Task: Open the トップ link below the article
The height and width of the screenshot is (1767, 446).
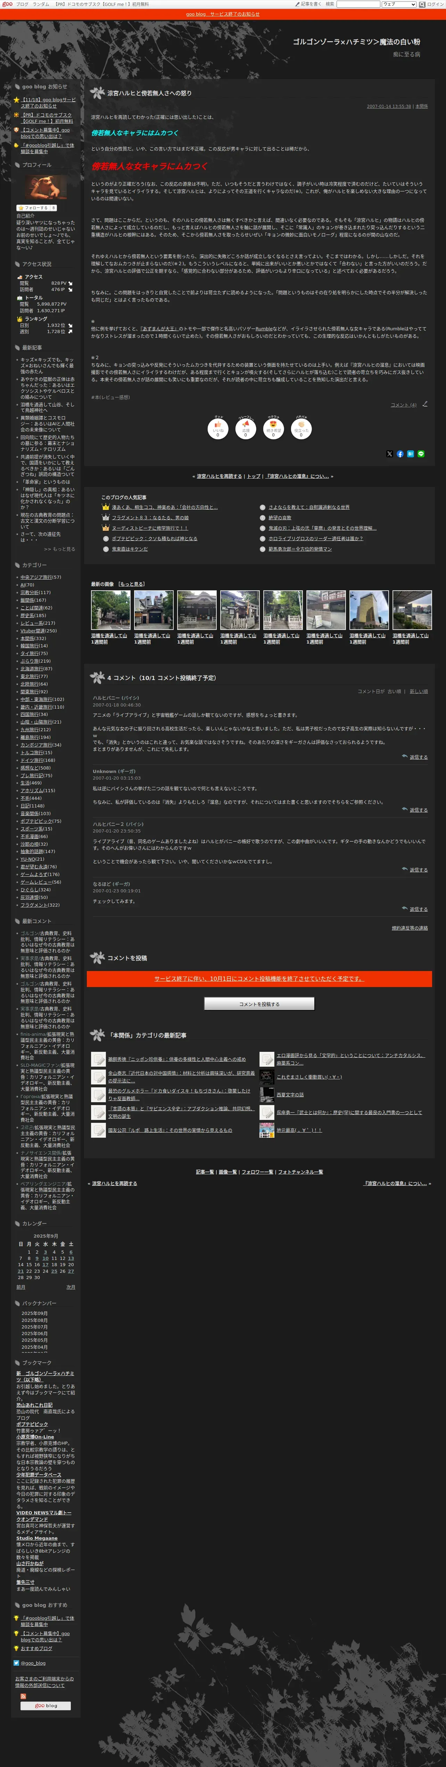Action: click(x=254, y=476)
